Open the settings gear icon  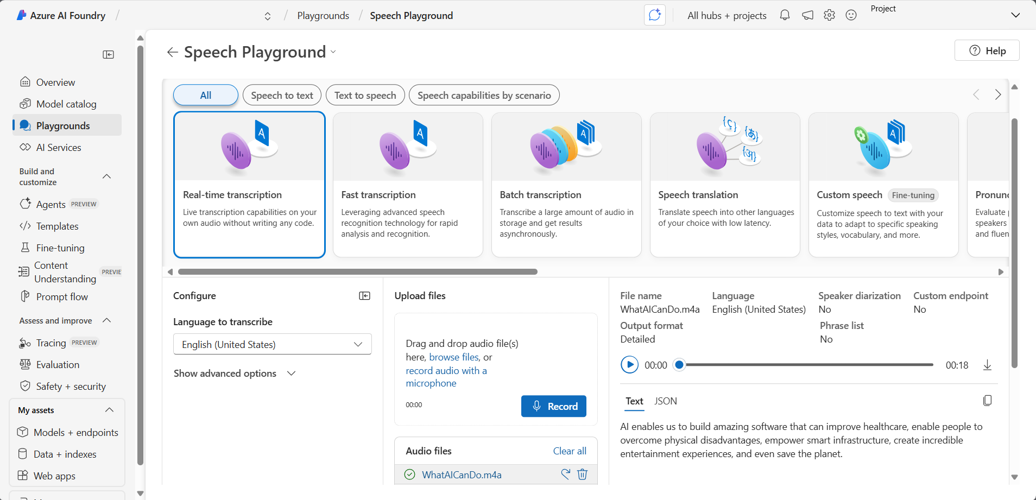[x=829, y=15]
